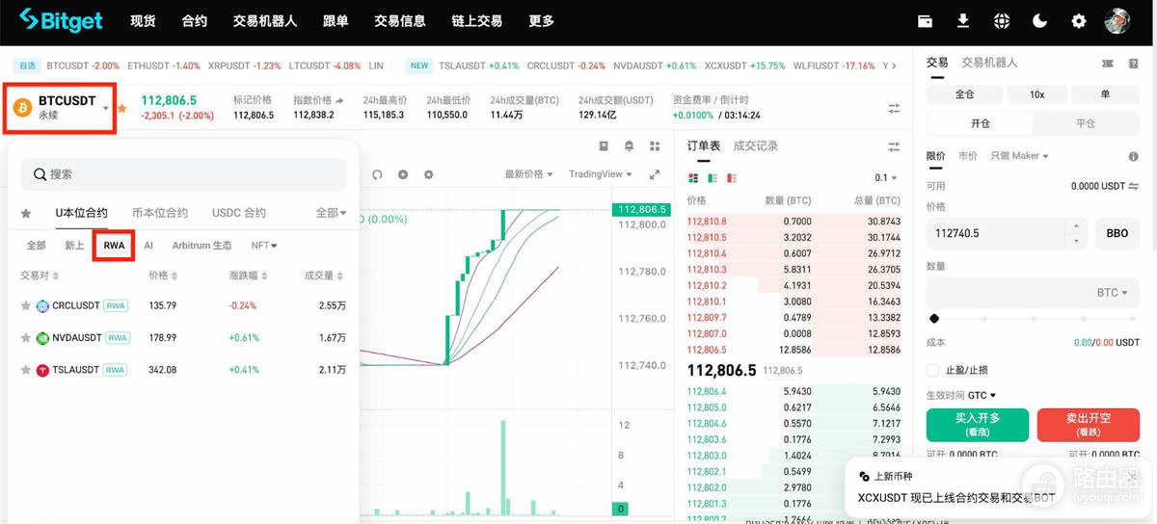Click the 买入开多 button
Screen dimensions: 1157x524
pos(977,425)
